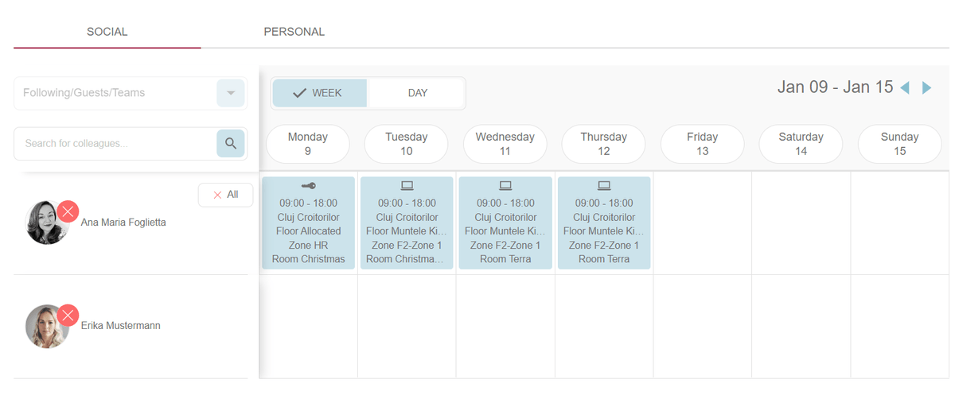Select Friday 13 day header

(x=702, y=144)
